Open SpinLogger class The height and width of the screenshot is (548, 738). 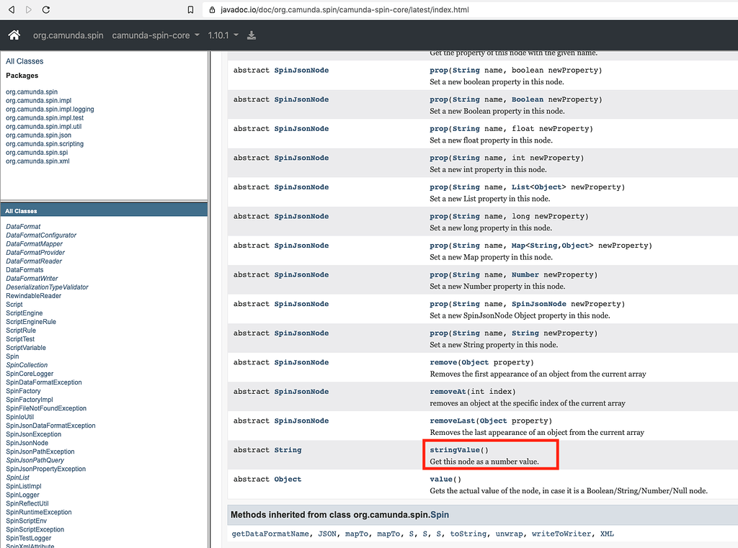pos(22,495)
